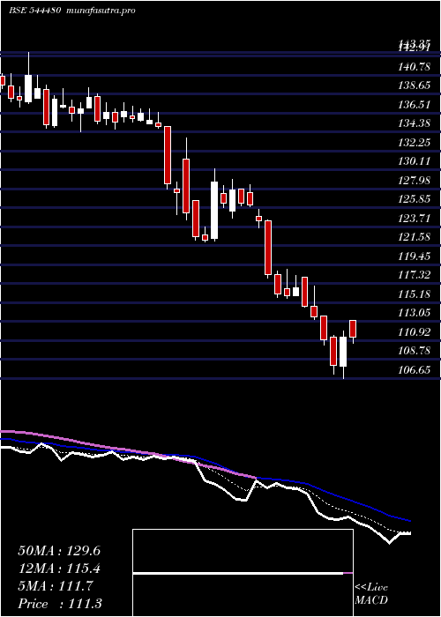Select the 134.38 price level label
The width and height of the screenshot is (441, 617).
coord(415,123)
